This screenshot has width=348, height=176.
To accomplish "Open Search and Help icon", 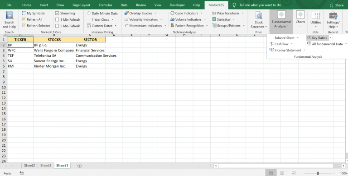I will coord(9,15).
